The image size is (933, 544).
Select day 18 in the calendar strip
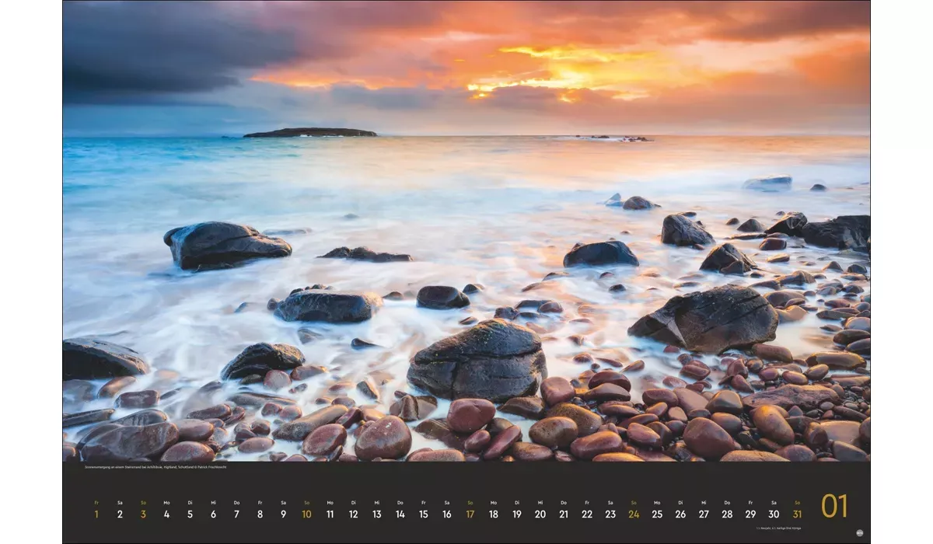click(x=493, y=510)
